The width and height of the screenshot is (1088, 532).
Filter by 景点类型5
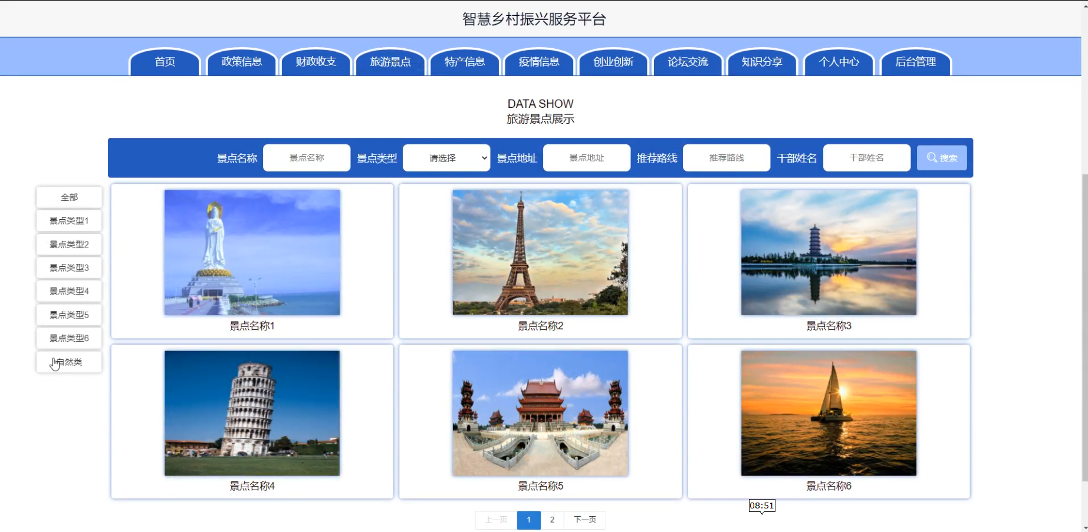tap(69, 315)
